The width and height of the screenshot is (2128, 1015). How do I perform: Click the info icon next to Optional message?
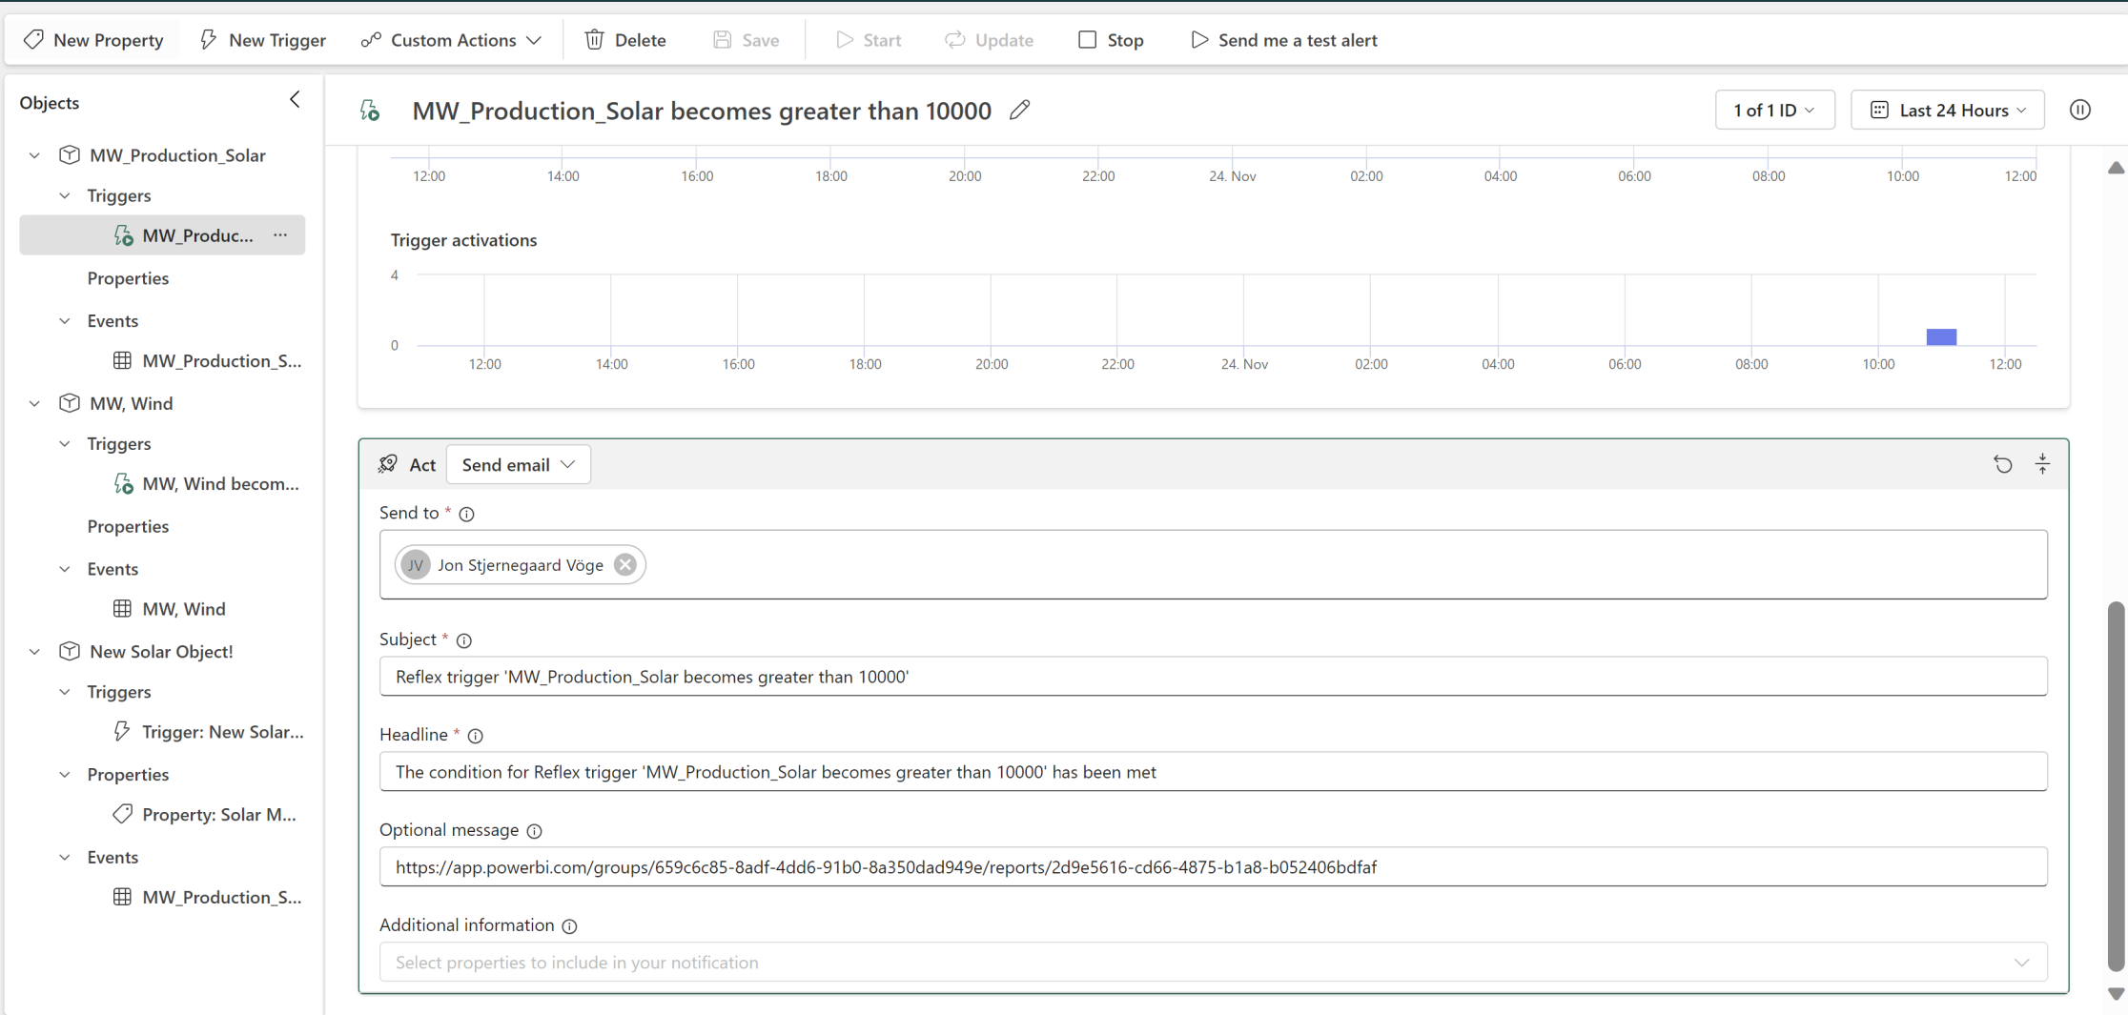point(535,831)
